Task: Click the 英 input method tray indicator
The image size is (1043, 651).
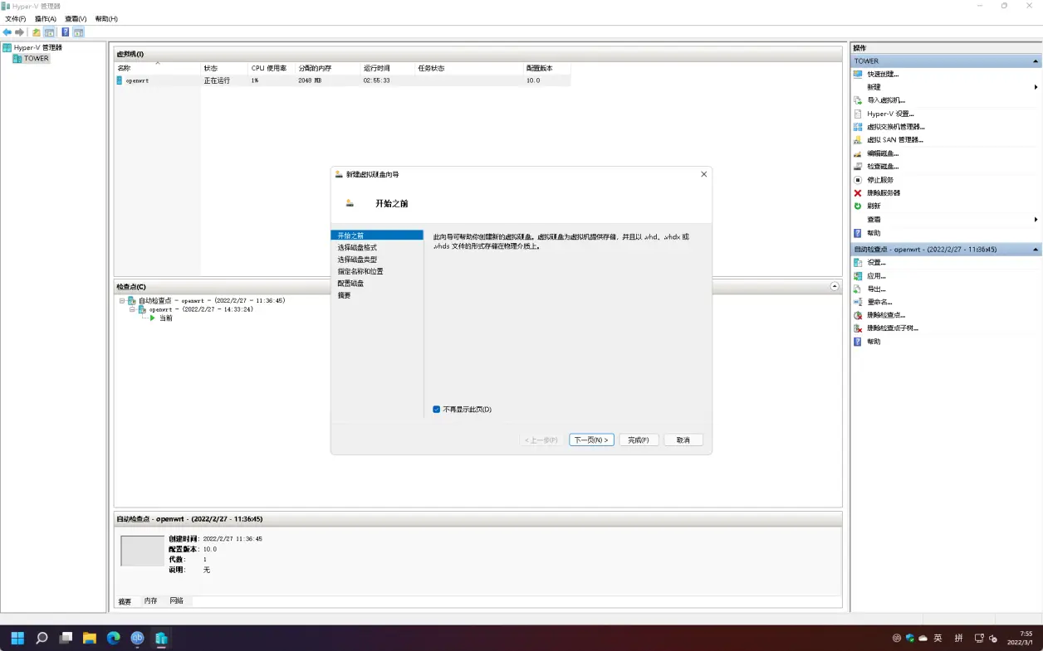Action: (x=938, y=638)
